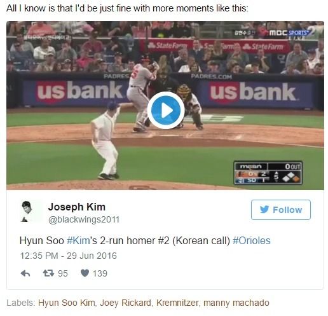Viewport: 328px width, 316px height.
Task: Click the Twitter bird icon in Follow
Action: [x=264, y=210]
